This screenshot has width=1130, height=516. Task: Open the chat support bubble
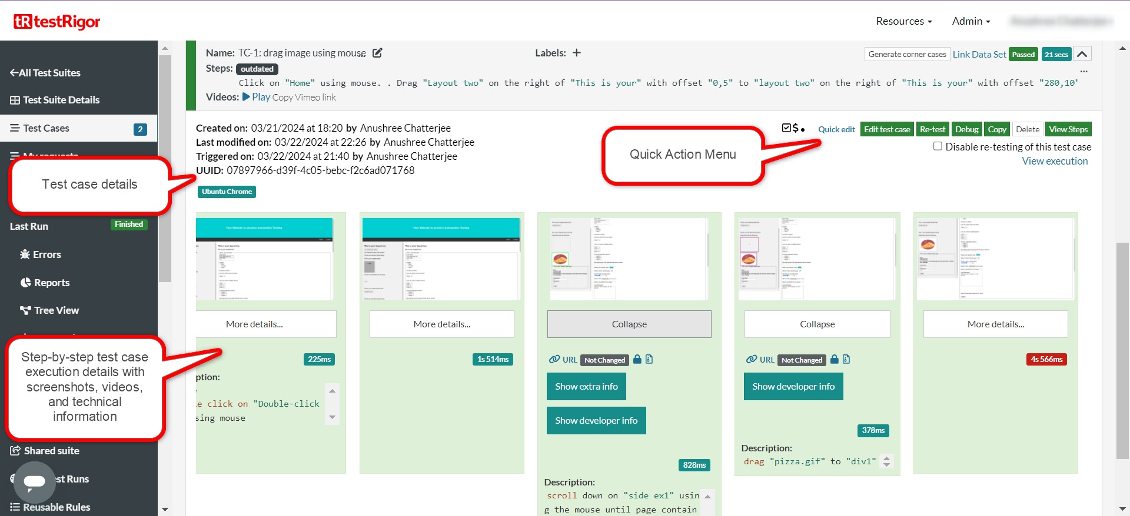coord(34,481)
